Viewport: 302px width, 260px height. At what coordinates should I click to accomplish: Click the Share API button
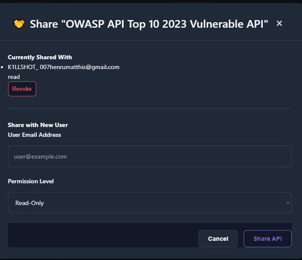267,239
